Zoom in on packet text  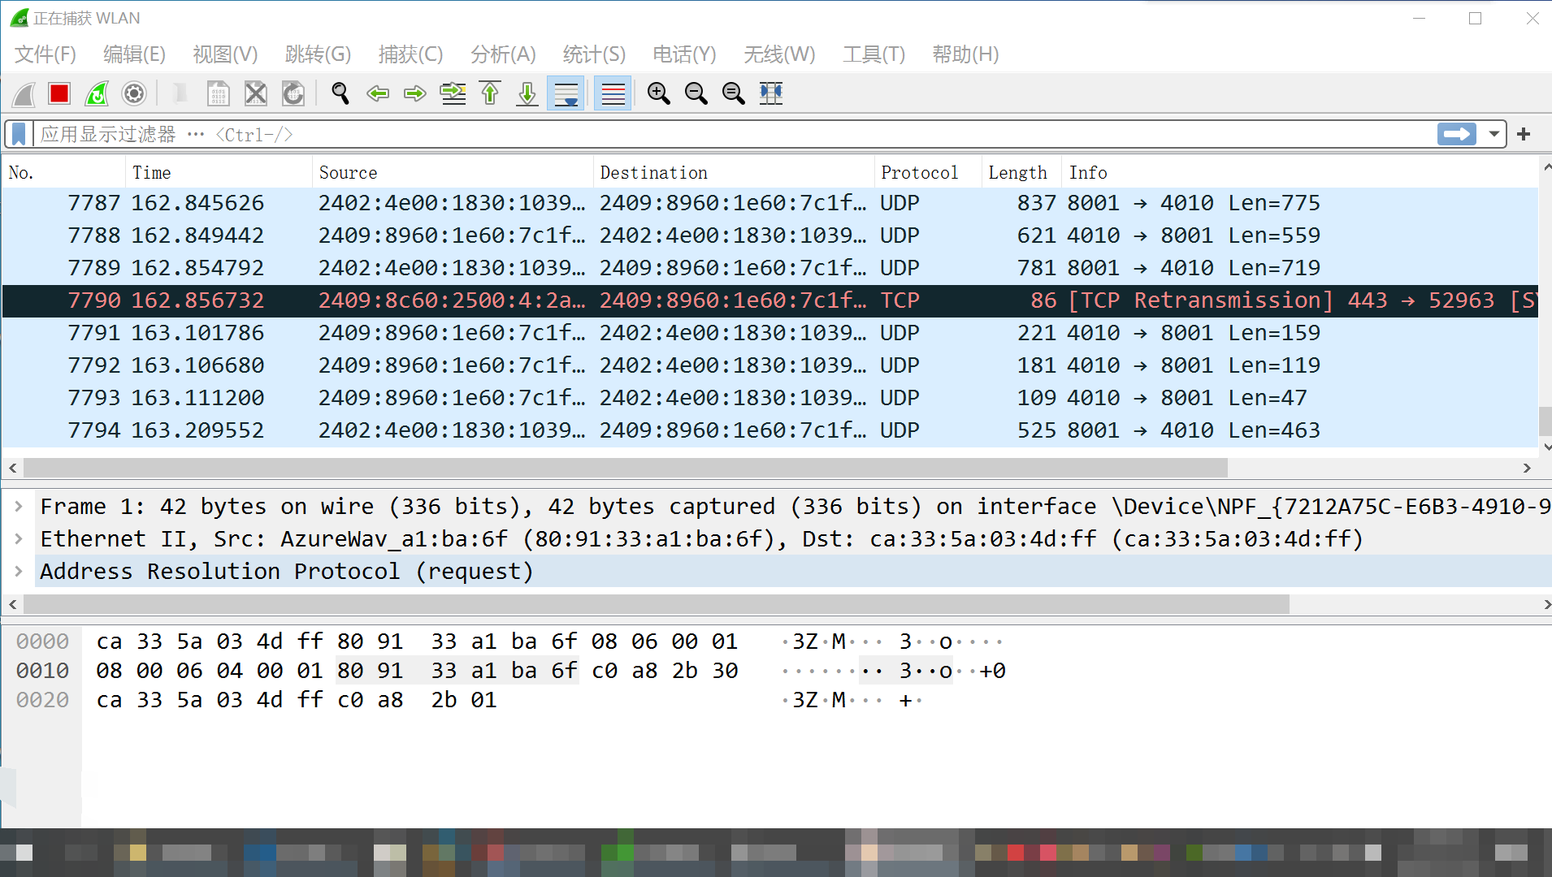[x=659, y=94]
